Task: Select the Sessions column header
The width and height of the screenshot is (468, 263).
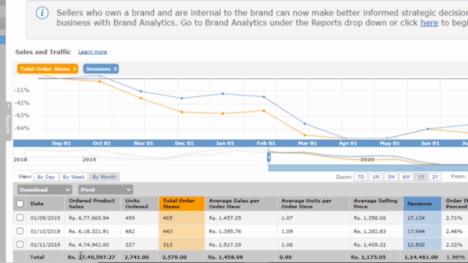Action: tap(423, 204)
